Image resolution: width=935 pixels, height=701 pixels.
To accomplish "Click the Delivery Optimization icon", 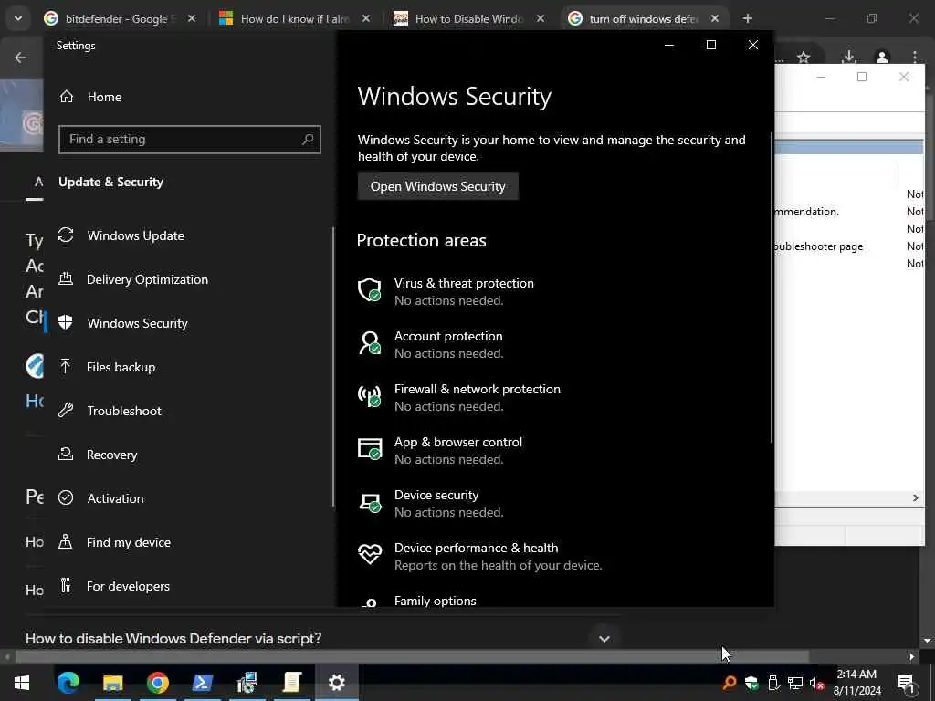I will [x=66, y=278].
